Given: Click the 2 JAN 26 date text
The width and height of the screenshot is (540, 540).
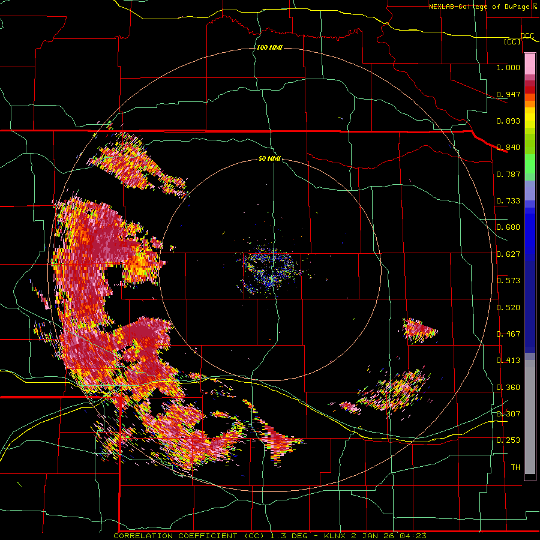Looking at the screenshot, I should 372,536.
